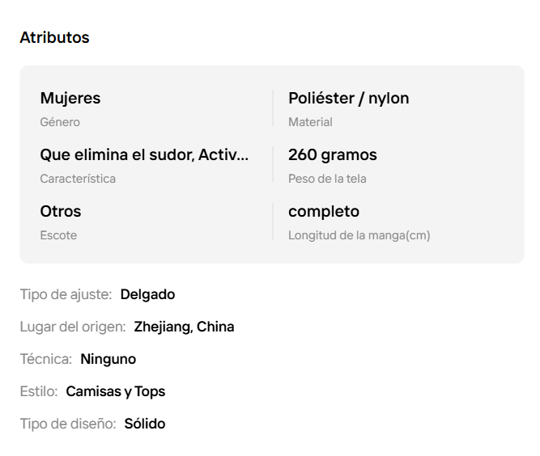Click the Lugar del origen label
The image size is (540, 456).
[x=73, y=327]
